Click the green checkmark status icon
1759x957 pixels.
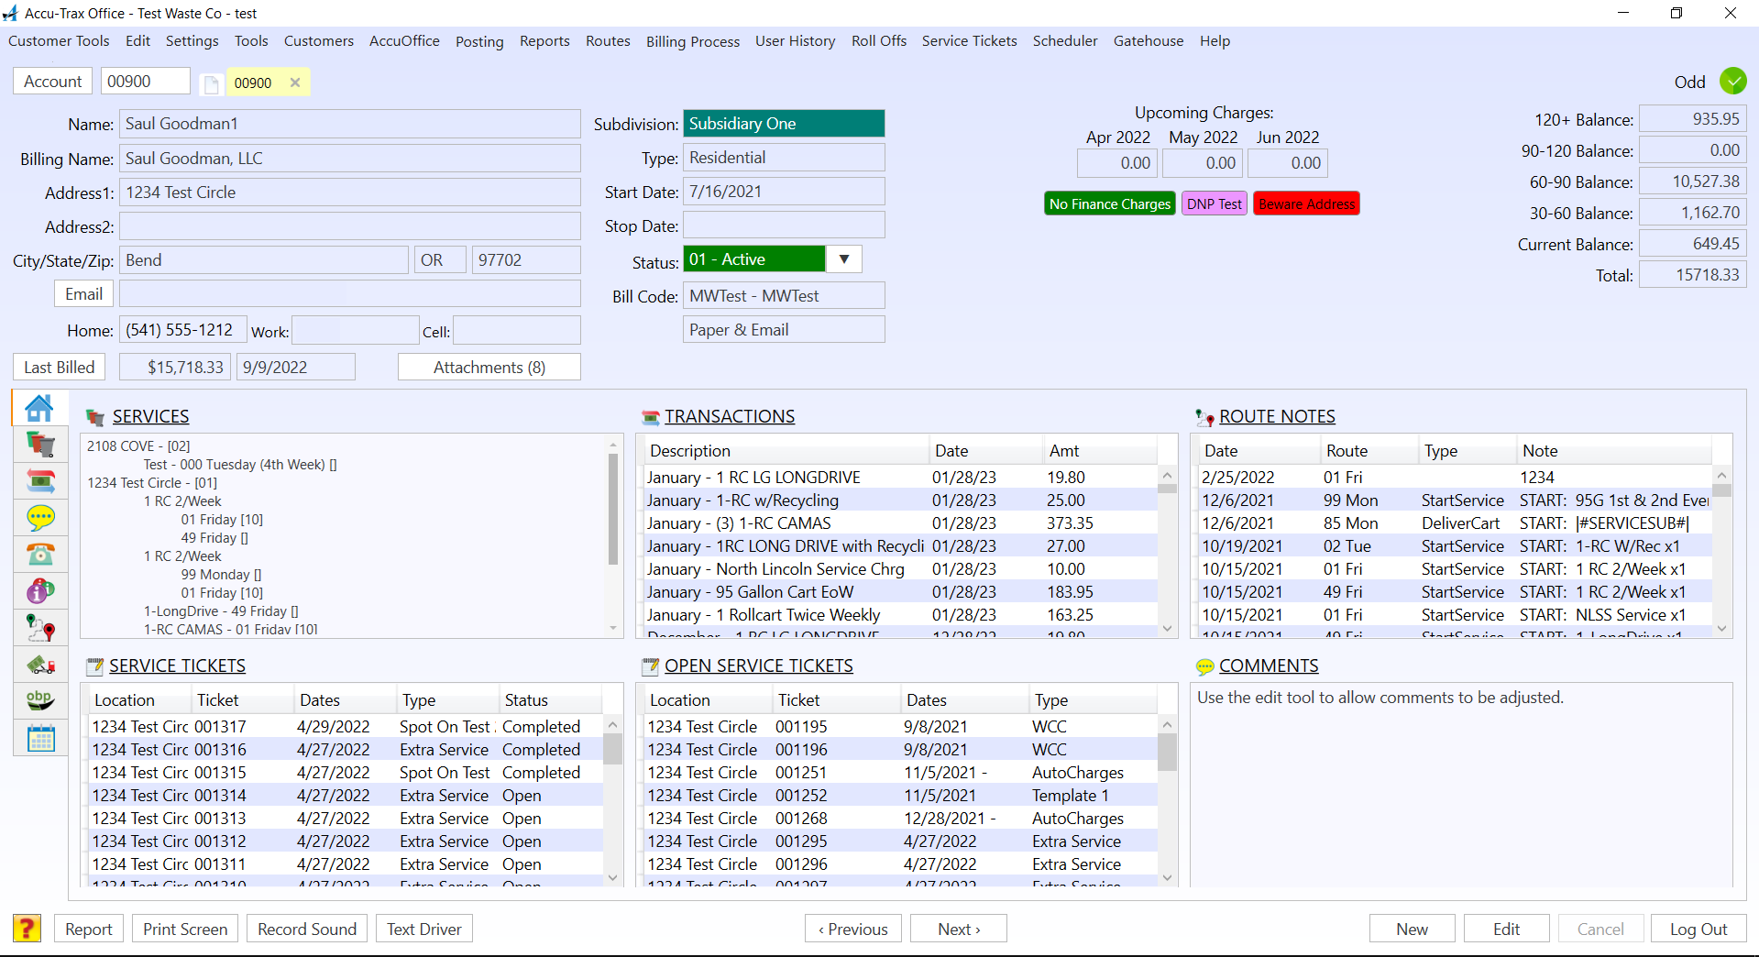click(1732, 82)
